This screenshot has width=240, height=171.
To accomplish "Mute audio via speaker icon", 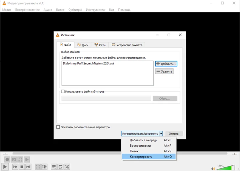I will pos(213,169).
